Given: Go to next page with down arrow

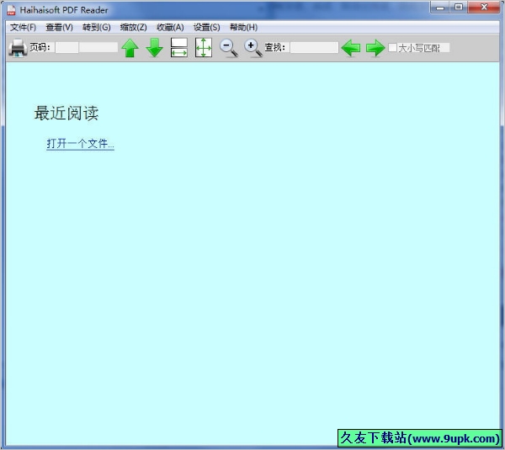Looking at the screenshot, I should pos(155,48).
